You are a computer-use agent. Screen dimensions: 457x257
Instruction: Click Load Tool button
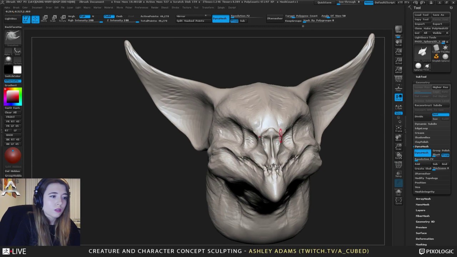tap(422, 15)
